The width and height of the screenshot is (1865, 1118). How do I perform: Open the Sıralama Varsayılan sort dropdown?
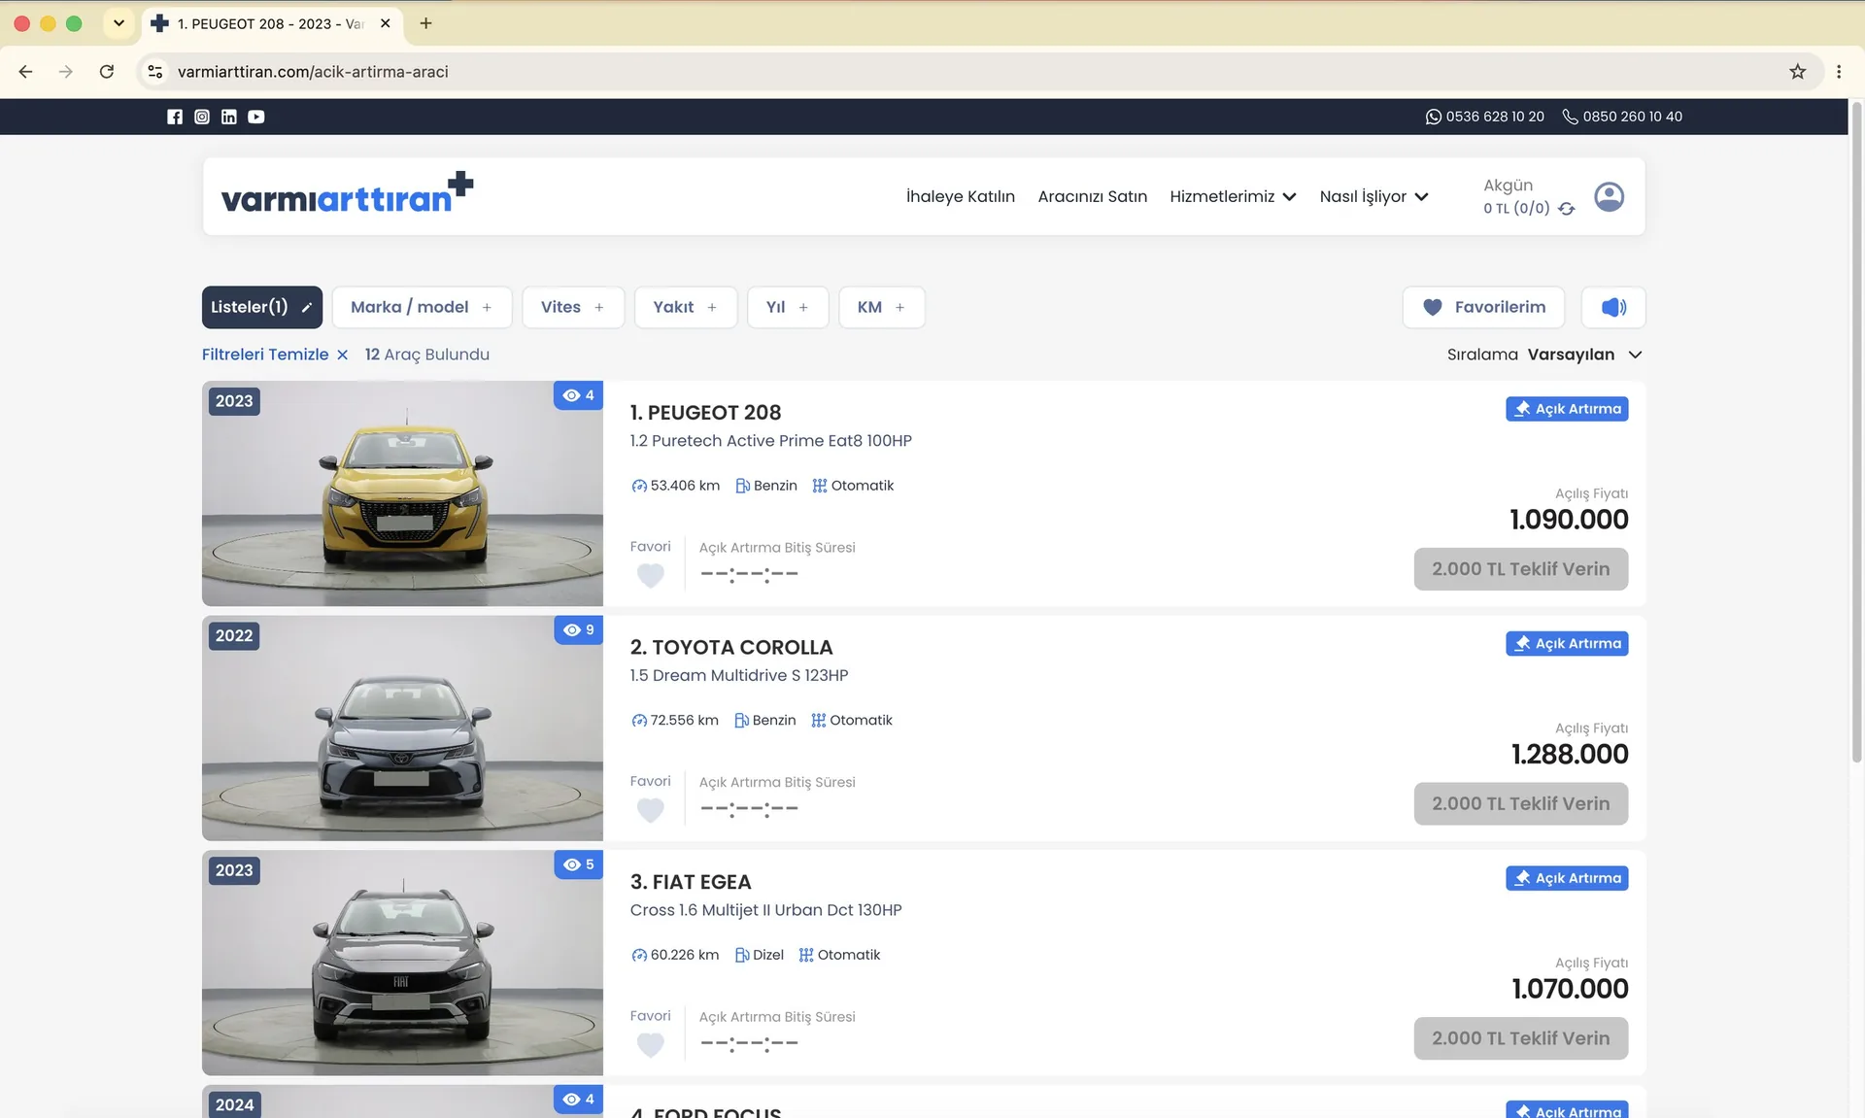pos(1544,355)
